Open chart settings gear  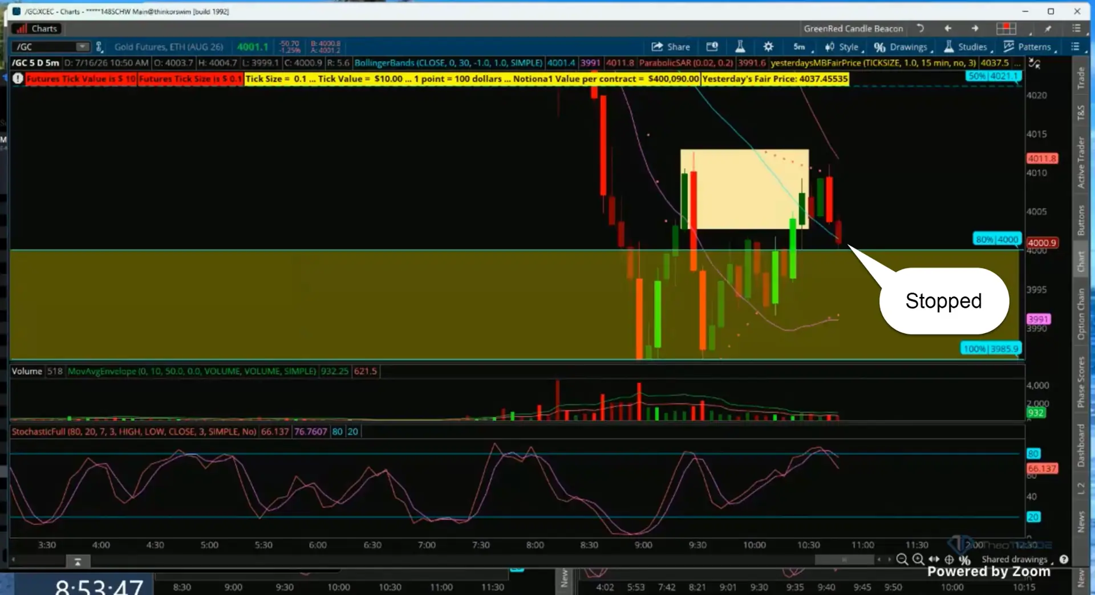click(x=768, y=47)
